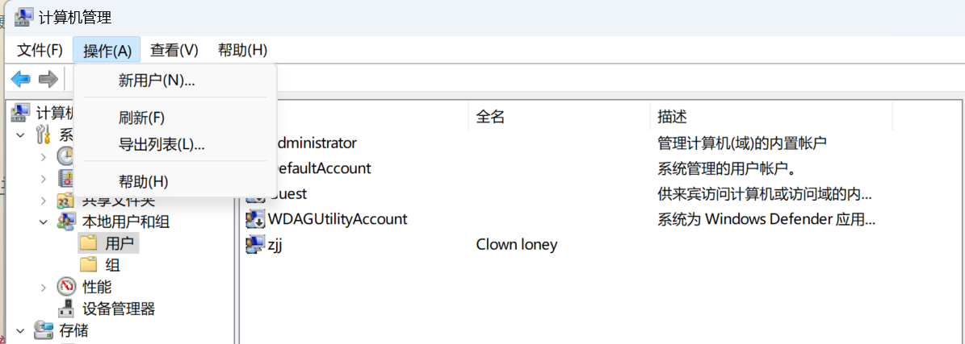This screenshot has width=965, height=344.
Task: Collapse the 本地用户和组 tree node
Action: [44, 222]
